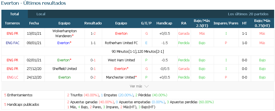Image resolution: width=275 pixels, height=111 pixels.
Task: Open Los últimos 20 partidos selector
Action: pyautogui.click(x=248, y=14)
